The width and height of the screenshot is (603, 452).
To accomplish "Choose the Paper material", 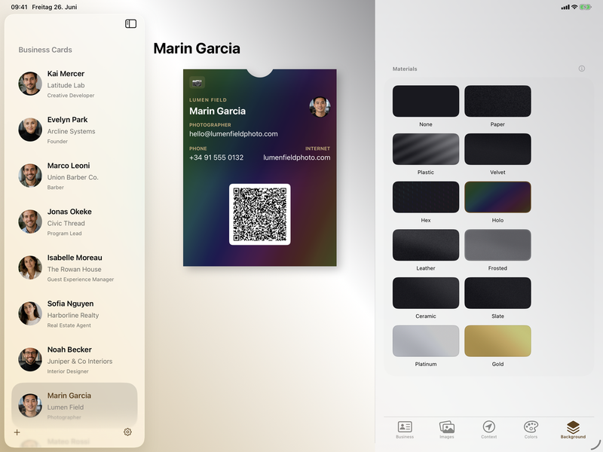I will click(497, 101).
